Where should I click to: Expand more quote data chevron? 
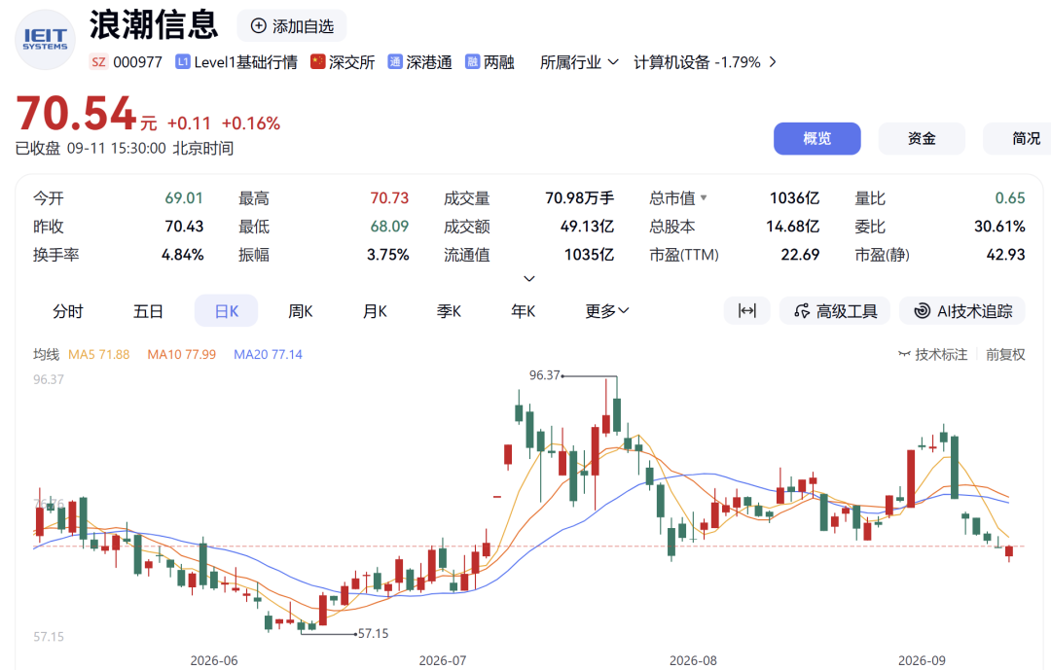tap(528, 279)
